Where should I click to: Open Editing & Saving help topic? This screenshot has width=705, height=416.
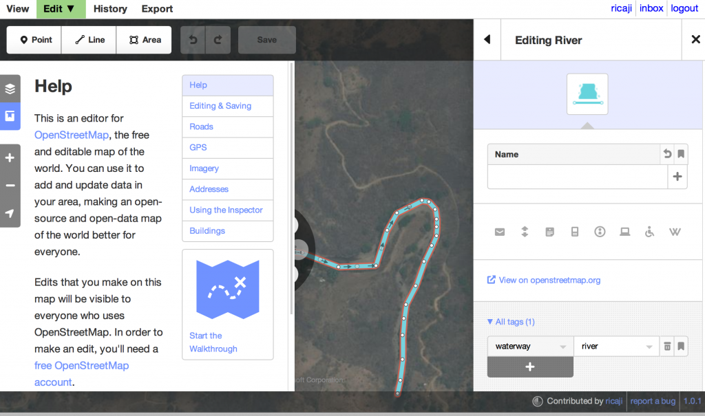(x=227, y=106)
